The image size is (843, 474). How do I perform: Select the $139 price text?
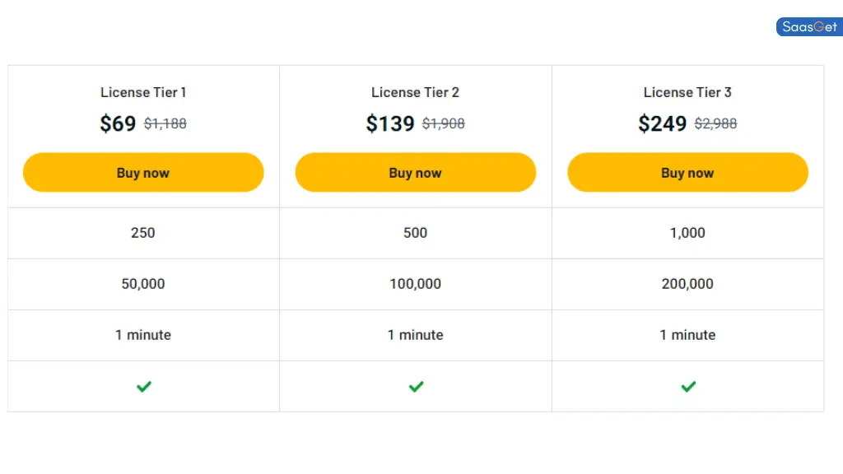pyautogui.click(x=388, y=123)
